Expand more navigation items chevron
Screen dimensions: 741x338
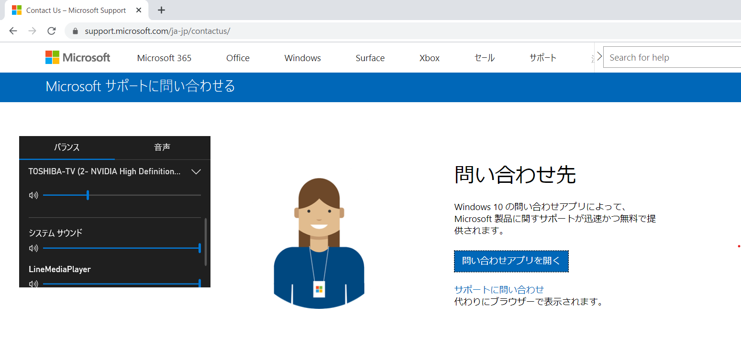599,57
